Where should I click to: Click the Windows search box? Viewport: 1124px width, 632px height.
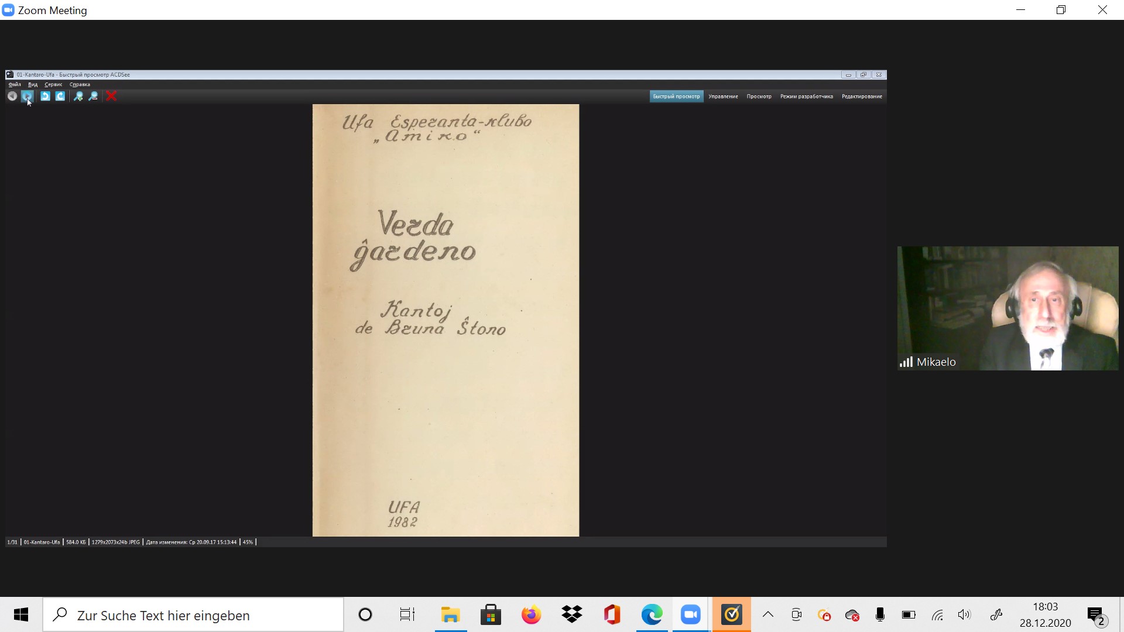pos(193,615)
